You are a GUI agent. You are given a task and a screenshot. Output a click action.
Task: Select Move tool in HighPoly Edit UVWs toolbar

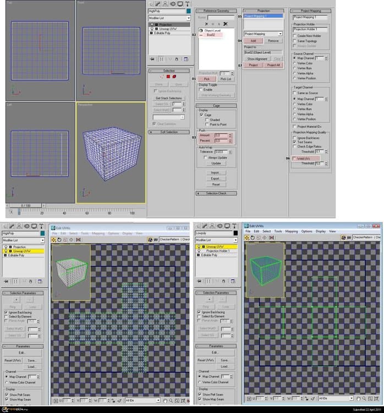tap(54, 240)
